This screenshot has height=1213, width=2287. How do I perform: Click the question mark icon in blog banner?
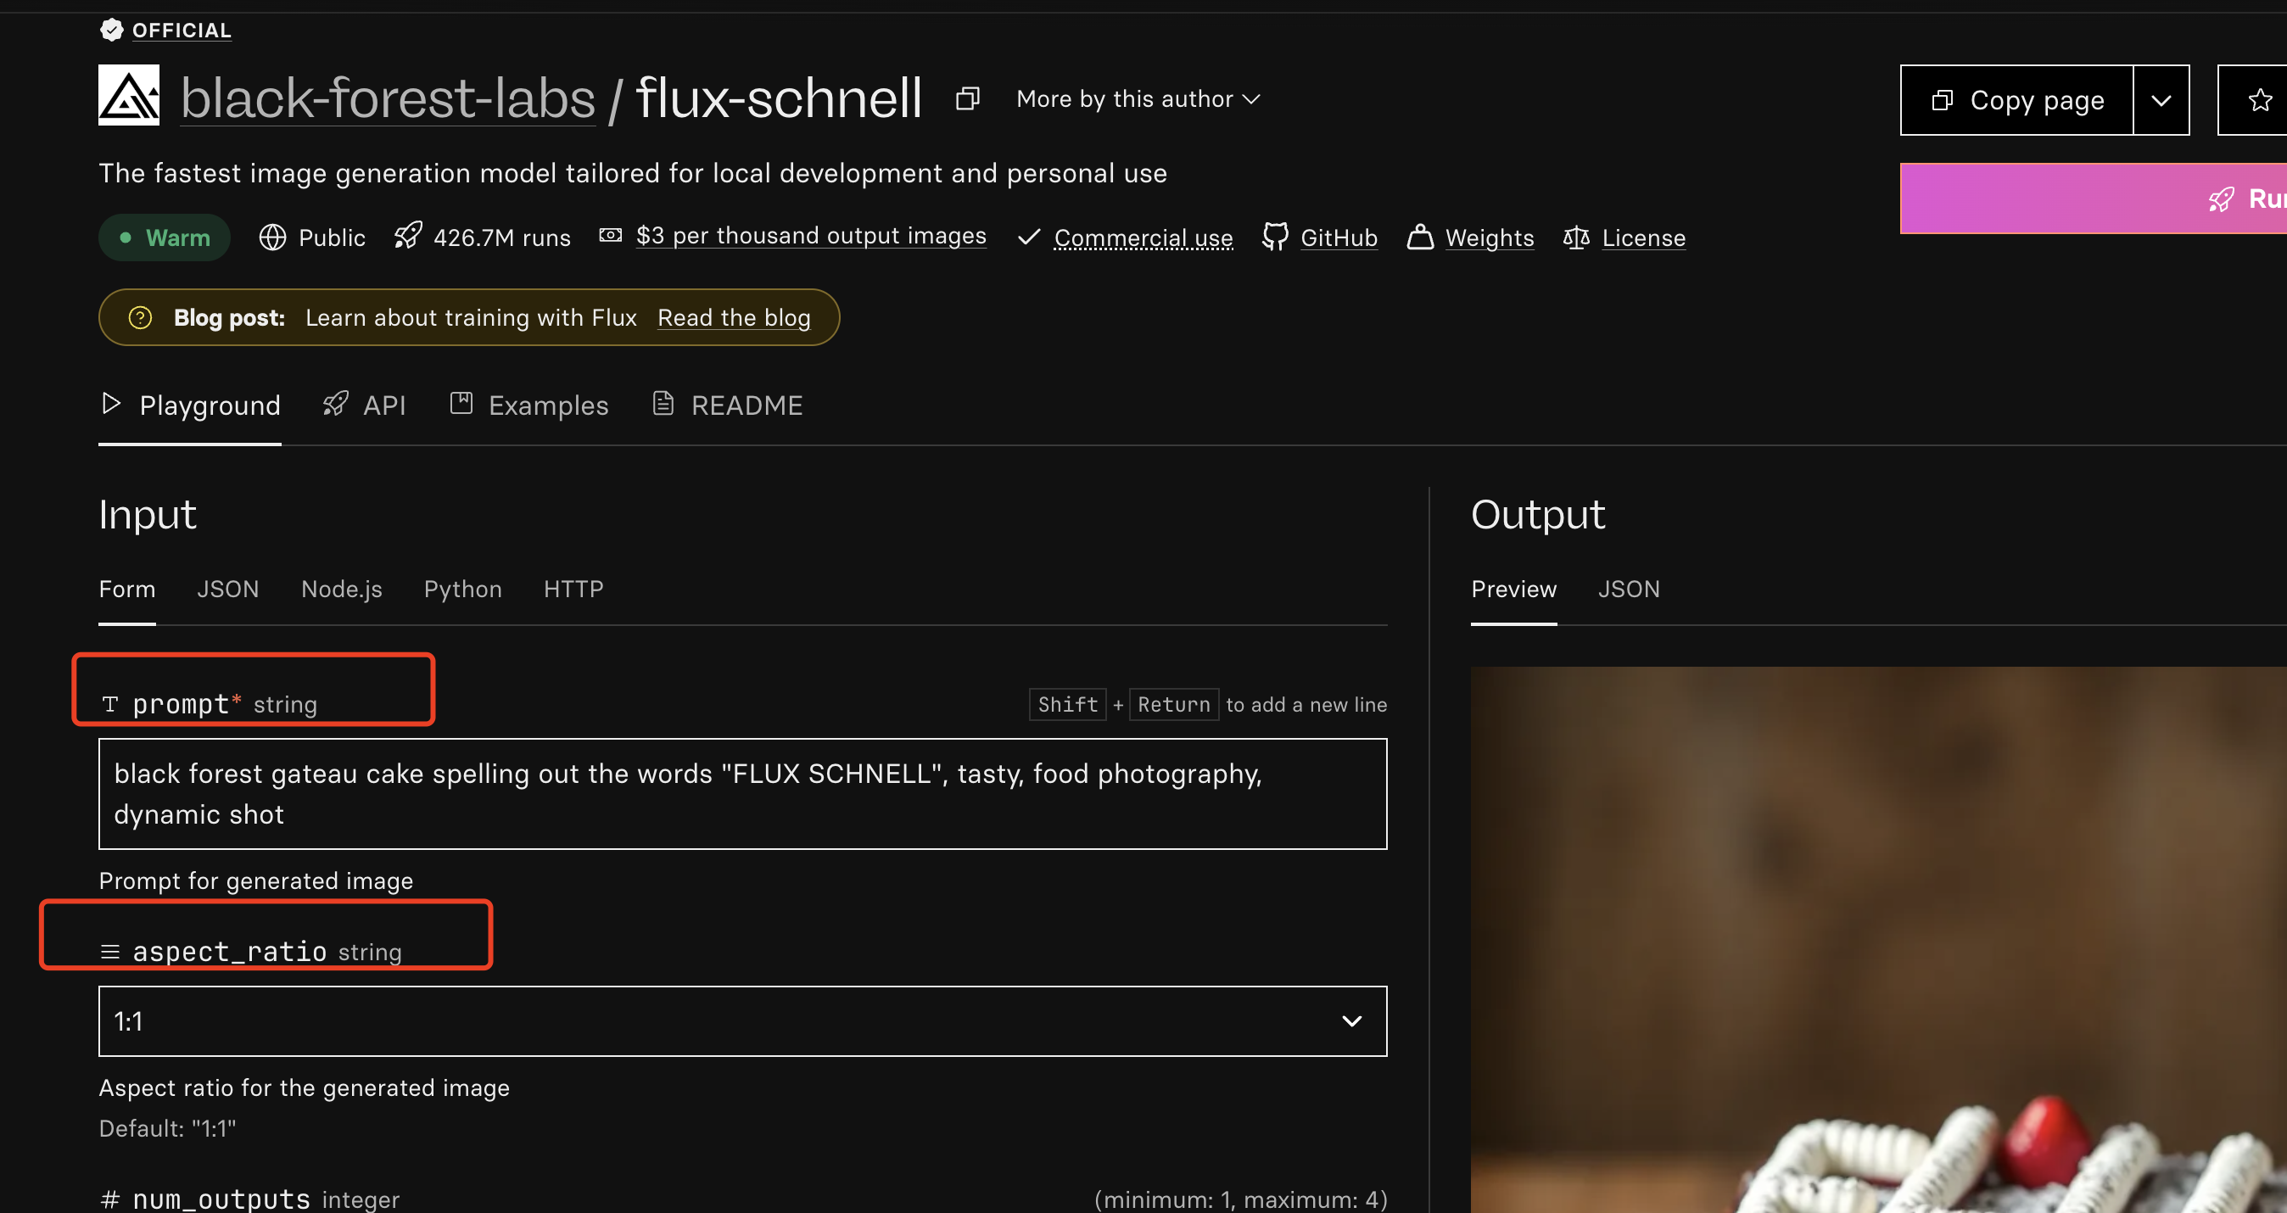click(x=140, y=317)
